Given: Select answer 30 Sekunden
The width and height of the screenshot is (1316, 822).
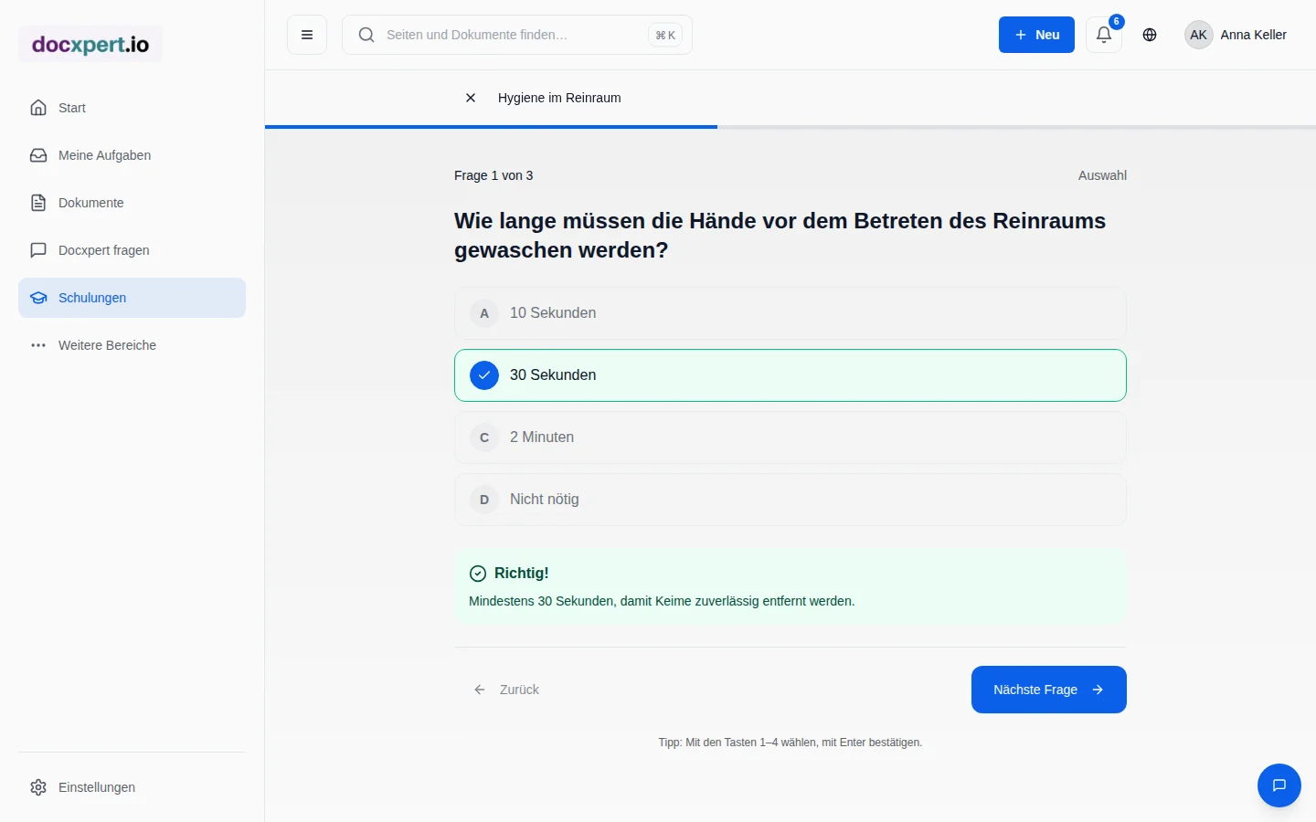Looking at the screenshot, I should pos(791,375).
